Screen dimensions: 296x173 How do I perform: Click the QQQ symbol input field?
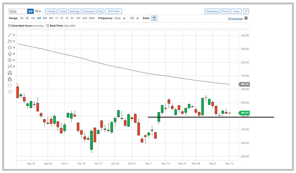click(x=17, y=11)
